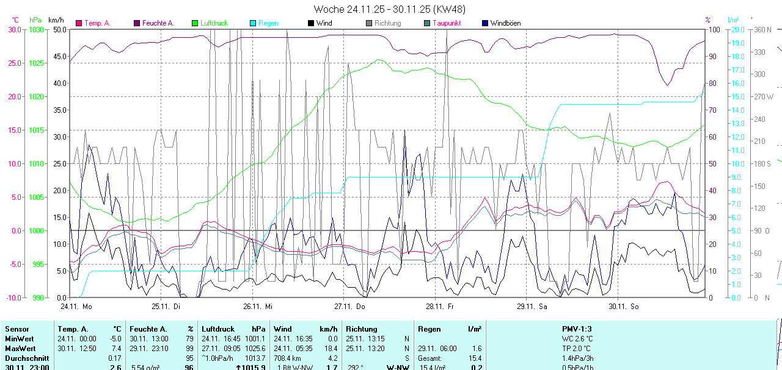
Task: Click the cyan Regen legend square
Action: click(253, 23)
